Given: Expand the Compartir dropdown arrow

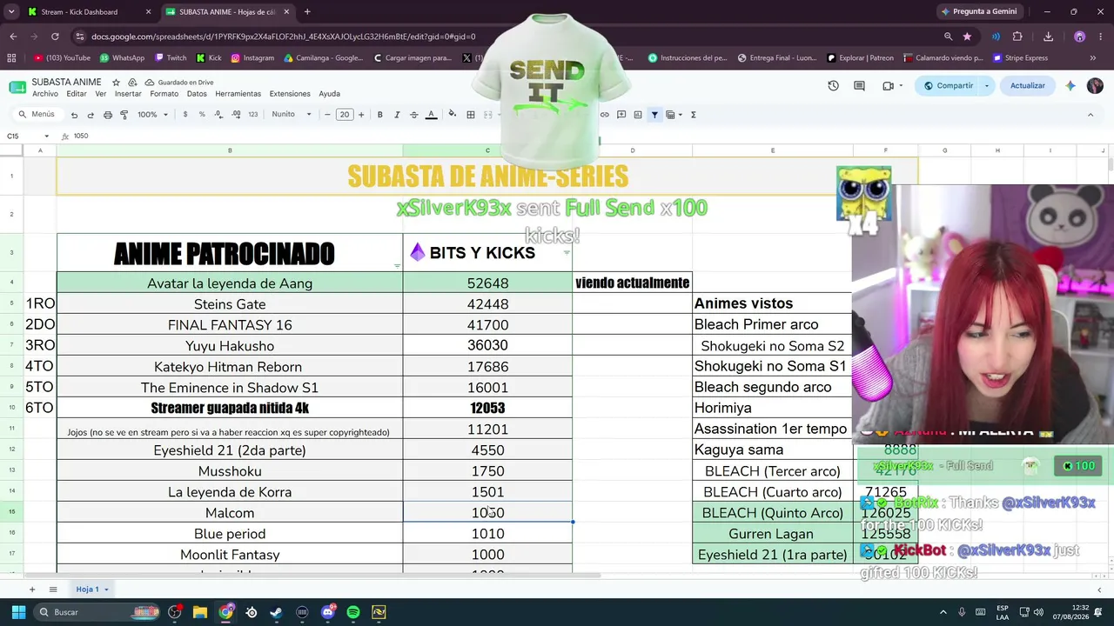Looking at the screenshot, I should click(987, 86).
